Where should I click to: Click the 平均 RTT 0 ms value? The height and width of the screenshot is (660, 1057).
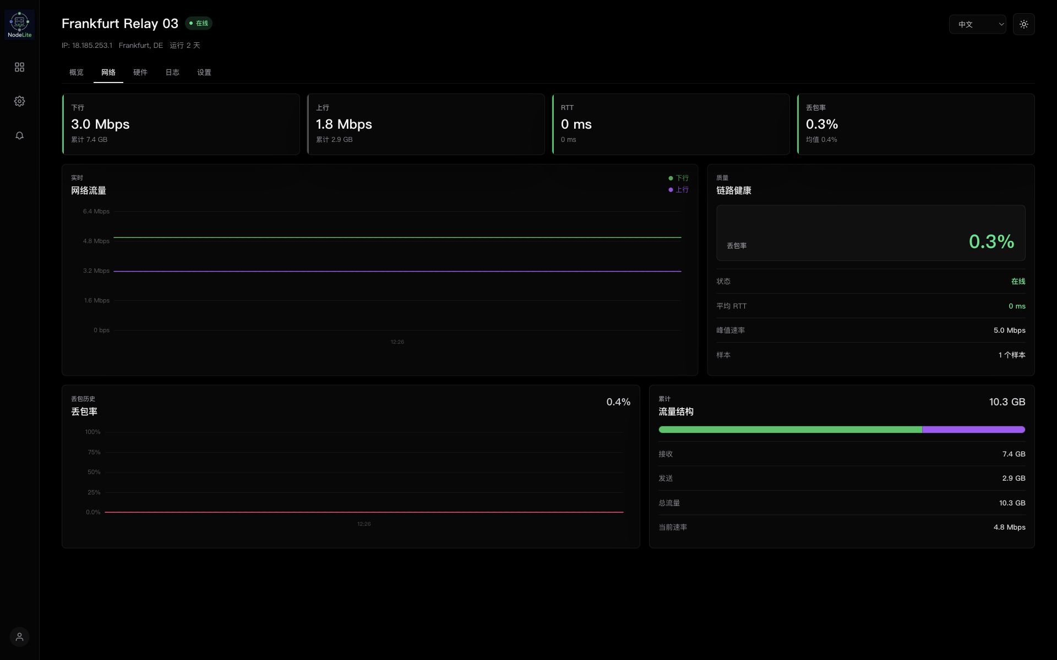pyautogui.click(x=1017, y=306)
